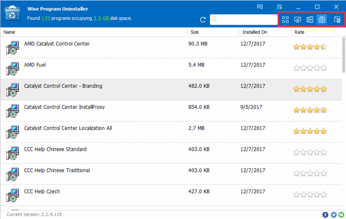Click the vertical scrollbar thumb
This screenshot has height=219, width=346.
coord(343,55)
